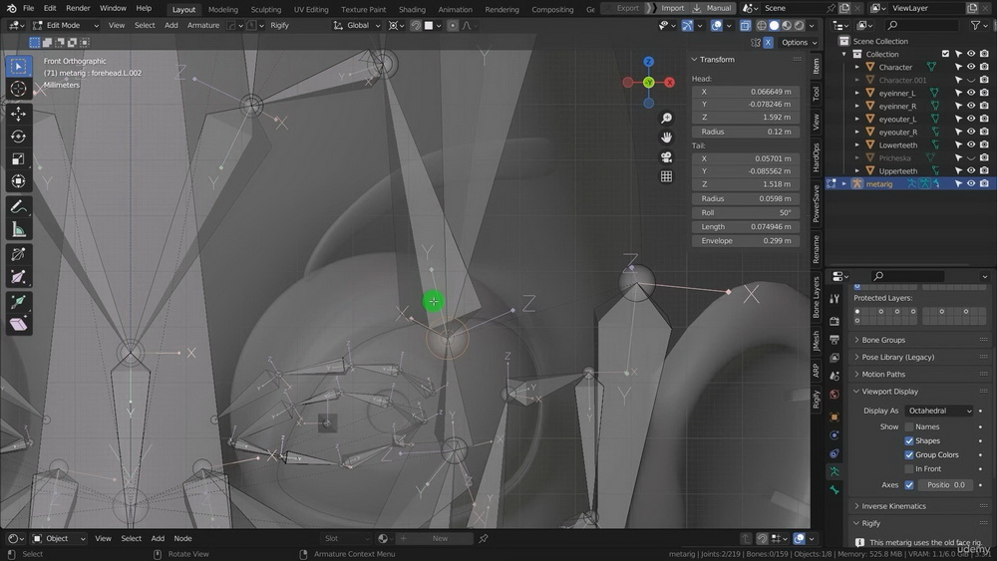This screenshot has width=997, height=561.
Task: Select the Move tool
Action: tap(18, 114)
